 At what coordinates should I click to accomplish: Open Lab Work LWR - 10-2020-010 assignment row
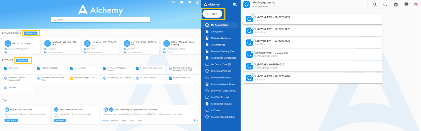pos(313,78)
